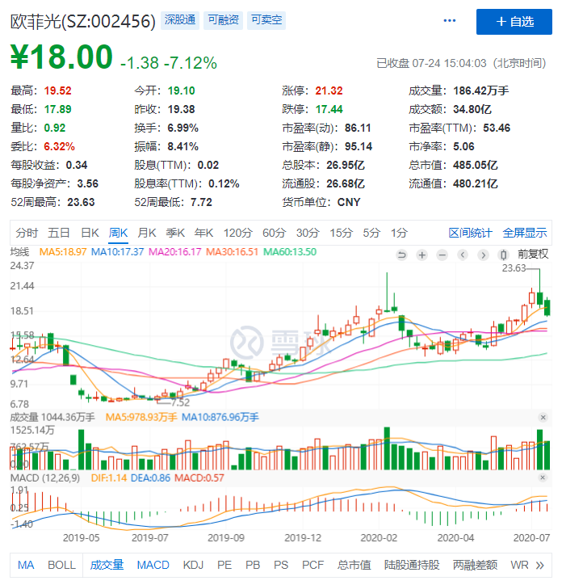This screenshot has height=585, width=562.
Task: Toggle the 成交量 indicator at bottom bar
Action: 107,565
